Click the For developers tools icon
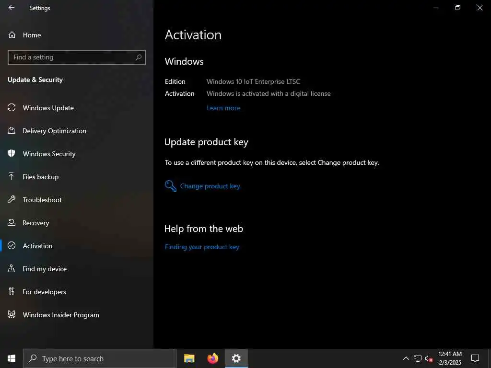491x368 pixels. 12,292
